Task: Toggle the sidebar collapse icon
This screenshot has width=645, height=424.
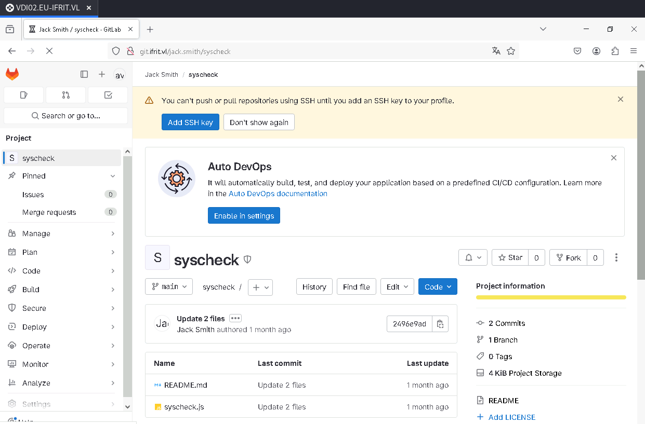Action: pos(84,74)
